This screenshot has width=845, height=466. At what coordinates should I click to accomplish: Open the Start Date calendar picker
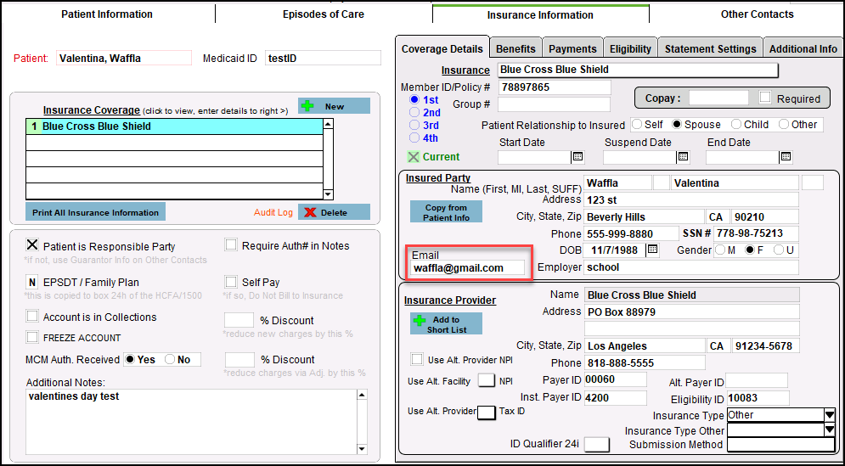click(577, 157)
